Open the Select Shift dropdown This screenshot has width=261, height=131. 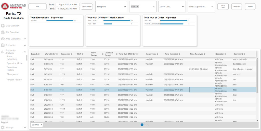172,7
